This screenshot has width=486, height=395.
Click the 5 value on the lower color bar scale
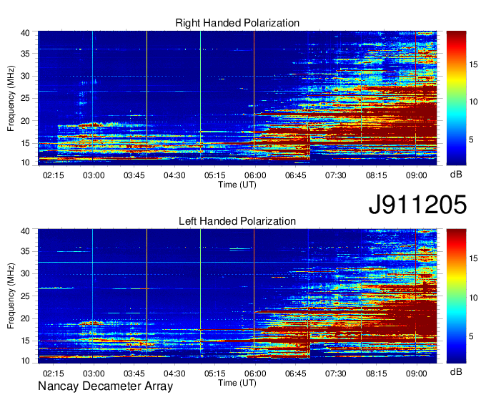click(x=471, y=336)
